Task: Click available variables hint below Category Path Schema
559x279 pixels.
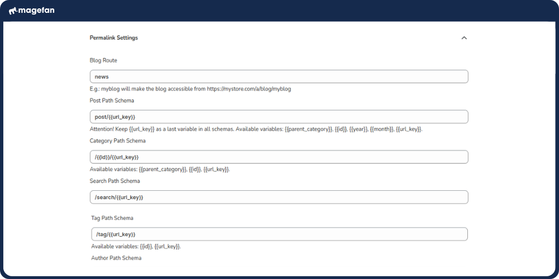Action: point(160,169)
